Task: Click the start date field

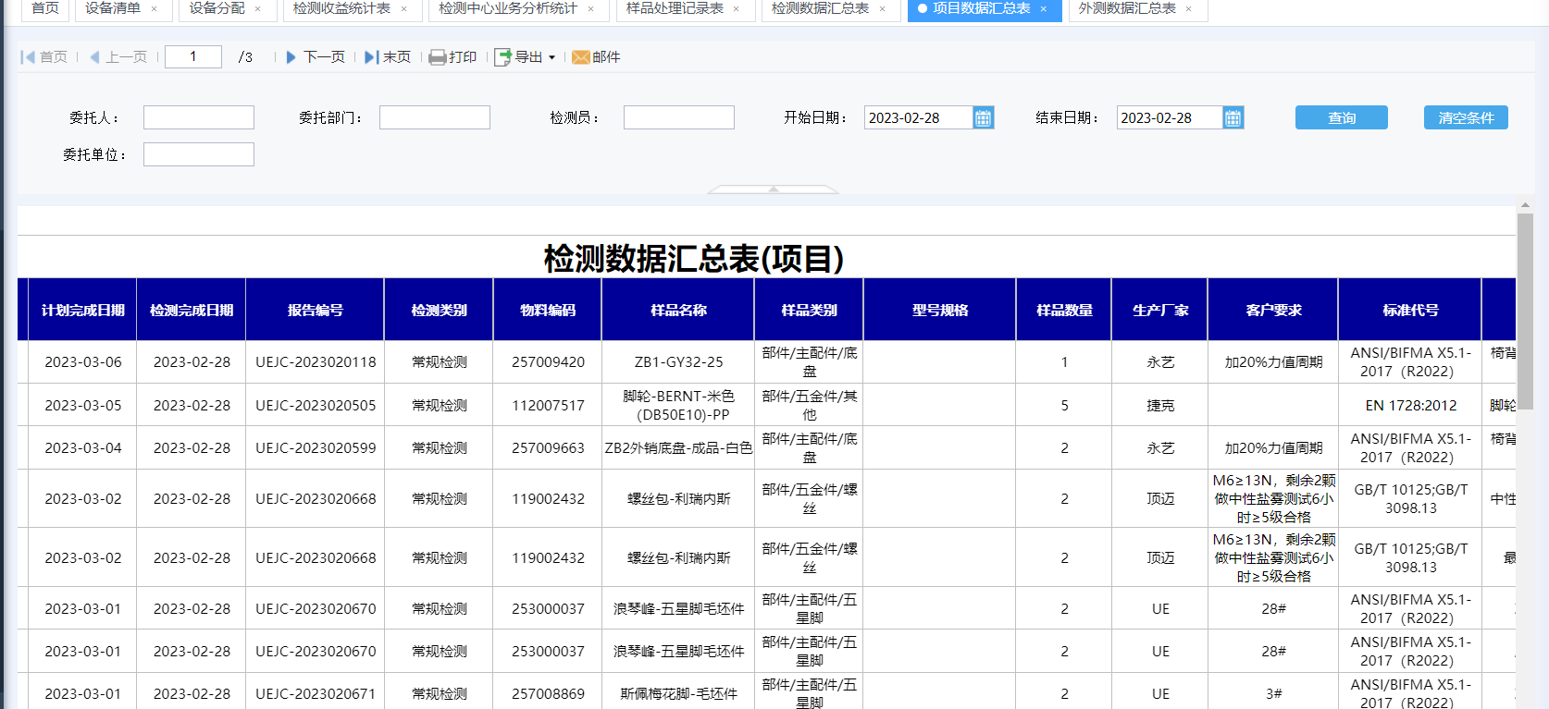Action: (919, 117)
